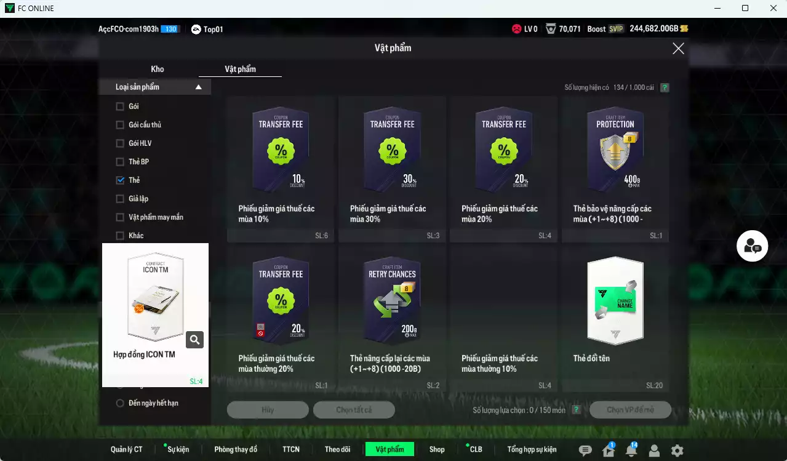
Task: Click the text Phiếu giảm giá thuế các mùa 20%
Action: click(x=500, y=214)
